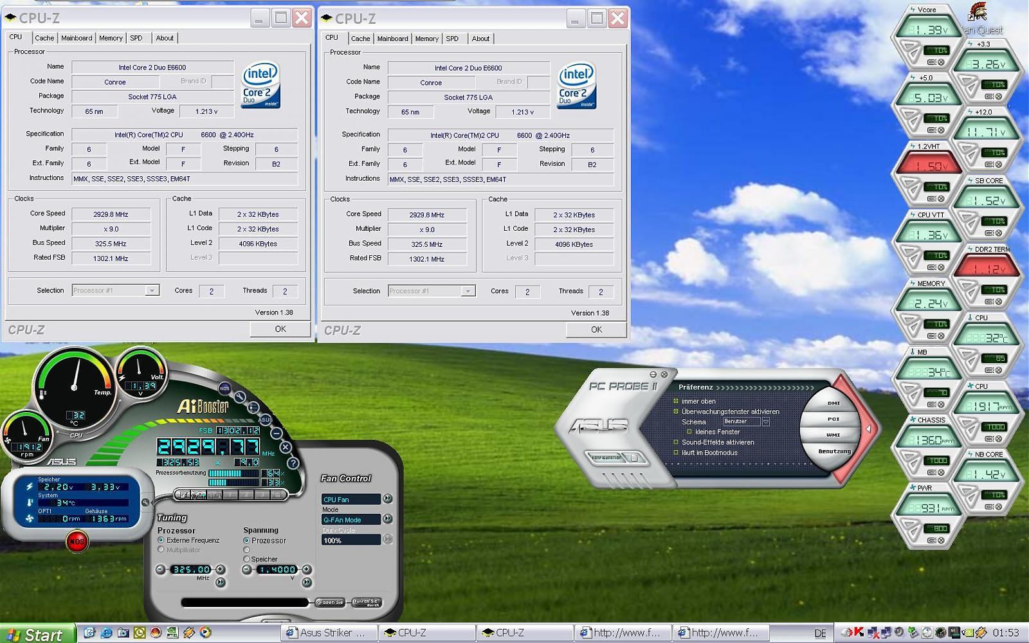Increase external frequency with plus button
This screenshot has width=1029, height=643.
tap(220, 569)
